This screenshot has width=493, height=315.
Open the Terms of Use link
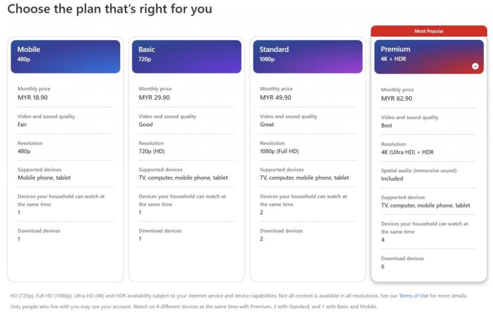(414, 295)
